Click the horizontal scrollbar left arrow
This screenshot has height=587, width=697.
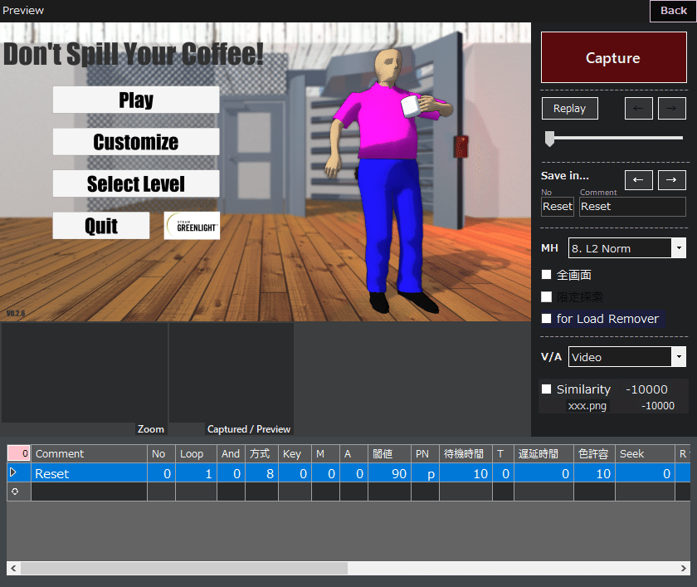pyautogui.click(x=13, y=568)
